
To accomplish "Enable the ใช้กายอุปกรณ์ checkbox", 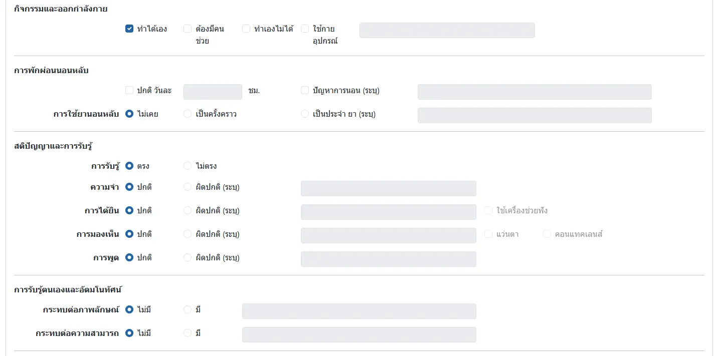I will click(305, 29).
